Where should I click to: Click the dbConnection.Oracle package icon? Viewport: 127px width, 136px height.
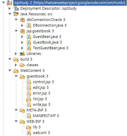23,20
